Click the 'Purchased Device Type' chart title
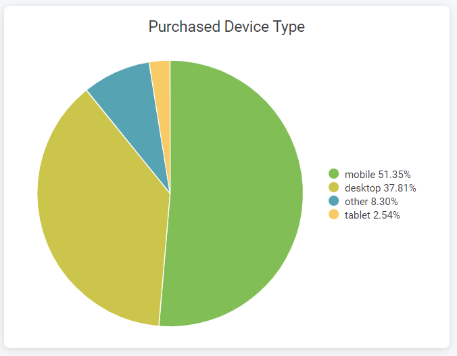 click(226, 27)
